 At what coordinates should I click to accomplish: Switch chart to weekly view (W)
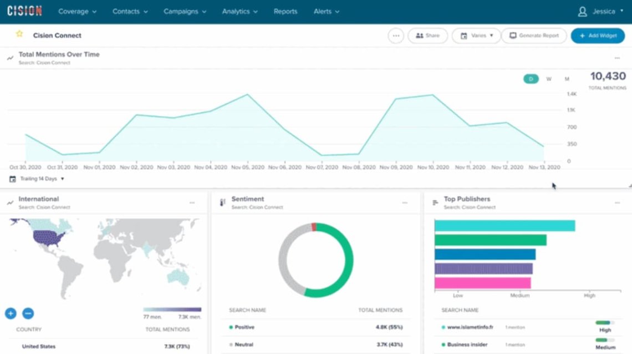tap(549, 79)
